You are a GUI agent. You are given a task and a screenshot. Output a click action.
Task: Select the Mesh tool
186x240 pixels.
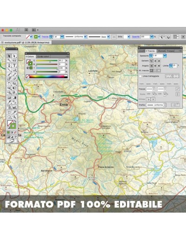(x=9, y=97)
